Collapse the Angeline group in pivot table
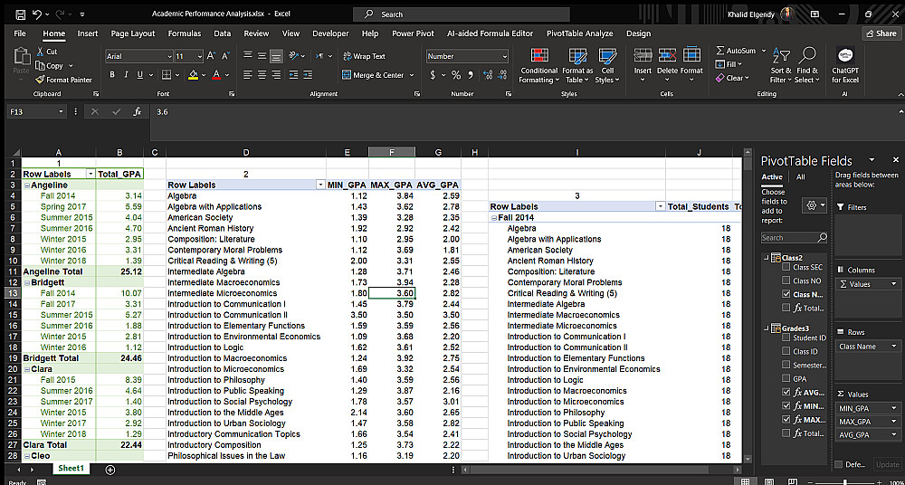 26,185
